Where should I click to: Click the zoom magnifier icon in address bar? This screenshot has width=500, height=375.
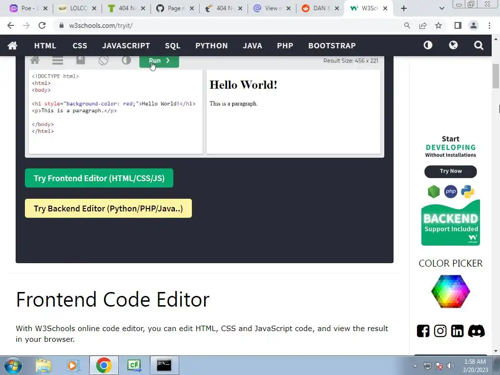tap(407, 25)
